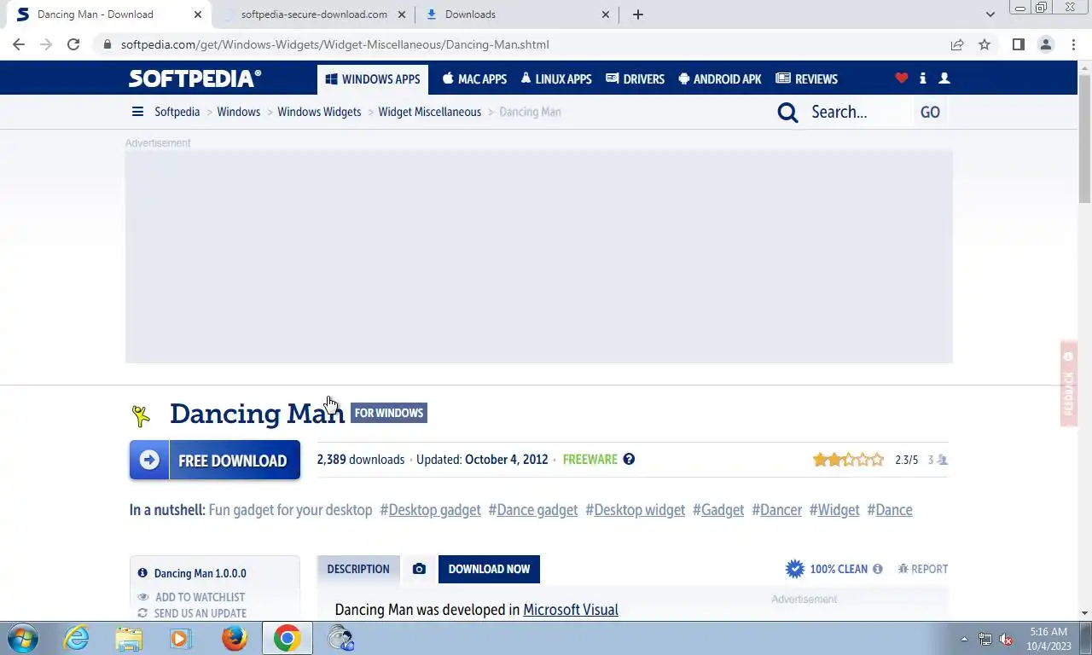The width and height of the screenshot is (1092, 655).
Task: Open the media player taskbar icon
Action: [180, 638]
